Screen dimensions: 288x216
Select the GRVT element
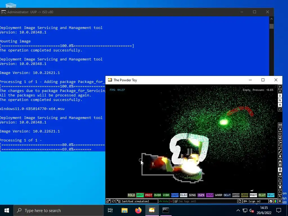click(140, 195)
